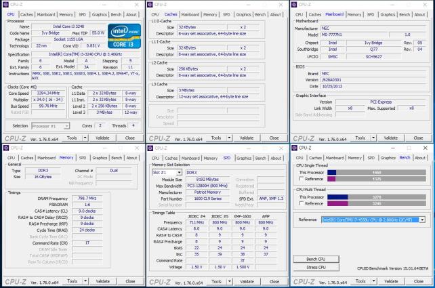Open Tools dropdown arrow in the CPU-tab window
435x288 pixels.
85,138
